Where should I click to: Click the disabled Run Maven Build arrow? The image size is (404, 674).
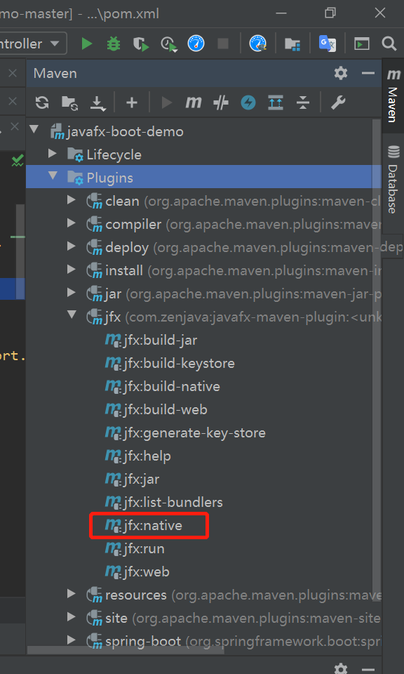coord(167,103)
